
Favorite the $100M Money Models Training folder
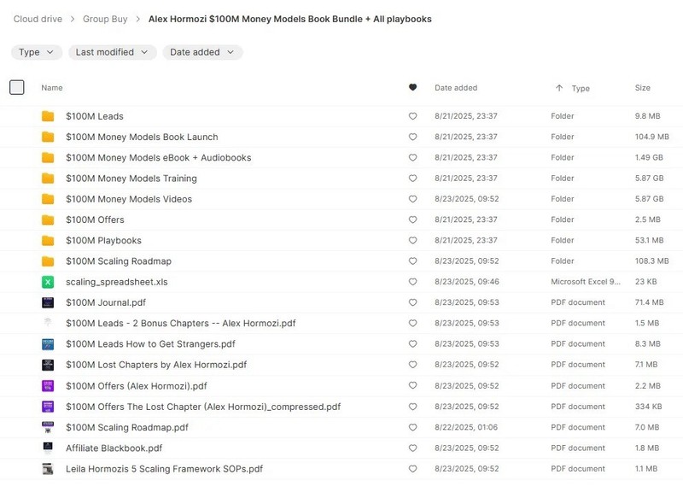412,179
